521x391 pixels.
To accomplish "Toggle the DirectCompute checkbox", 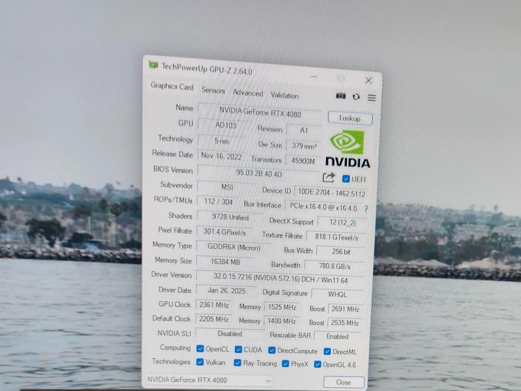I will [272, 350].
